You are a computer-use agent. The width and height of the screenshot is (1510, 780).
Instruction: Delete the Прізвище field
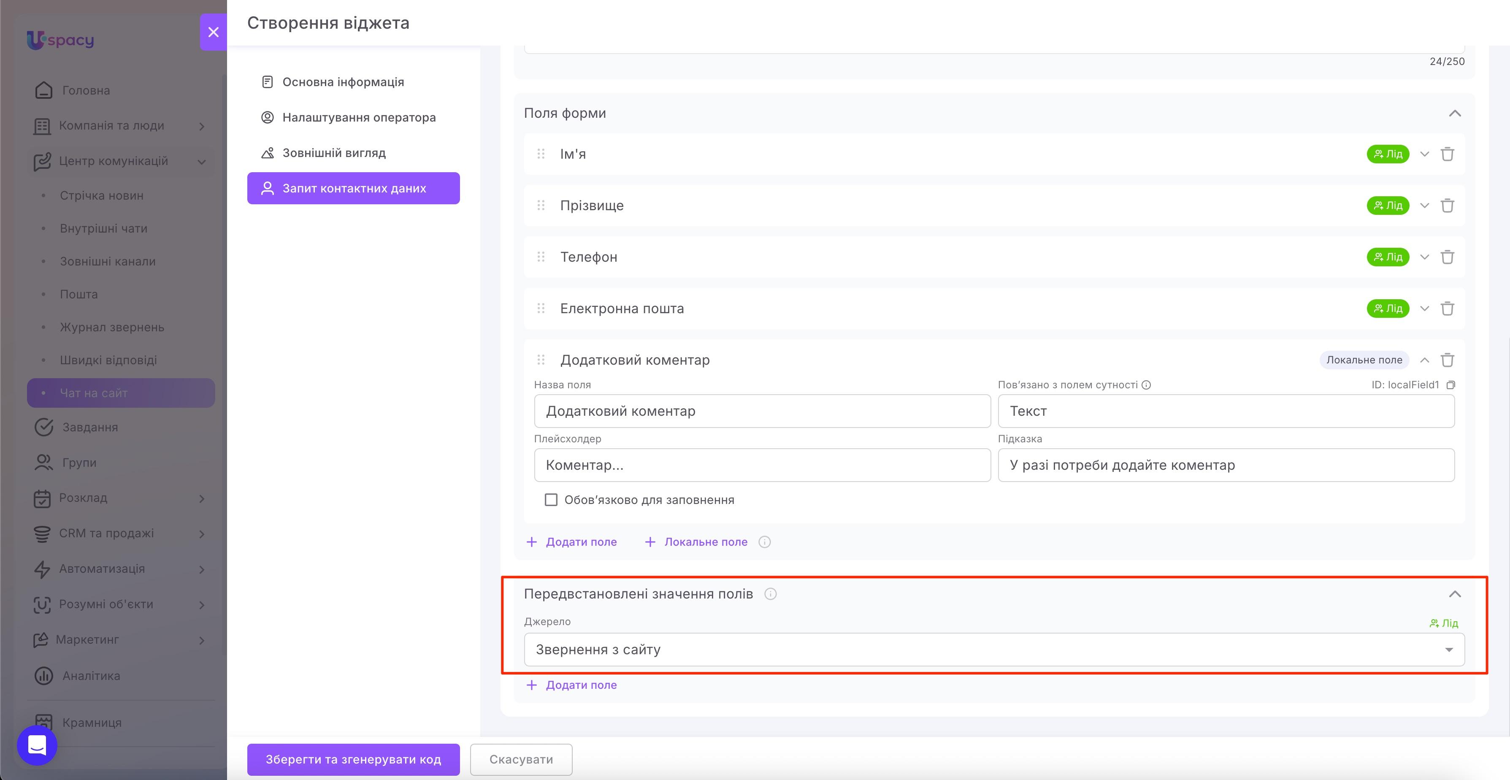pyautogui.click(x=1447, y=206)
